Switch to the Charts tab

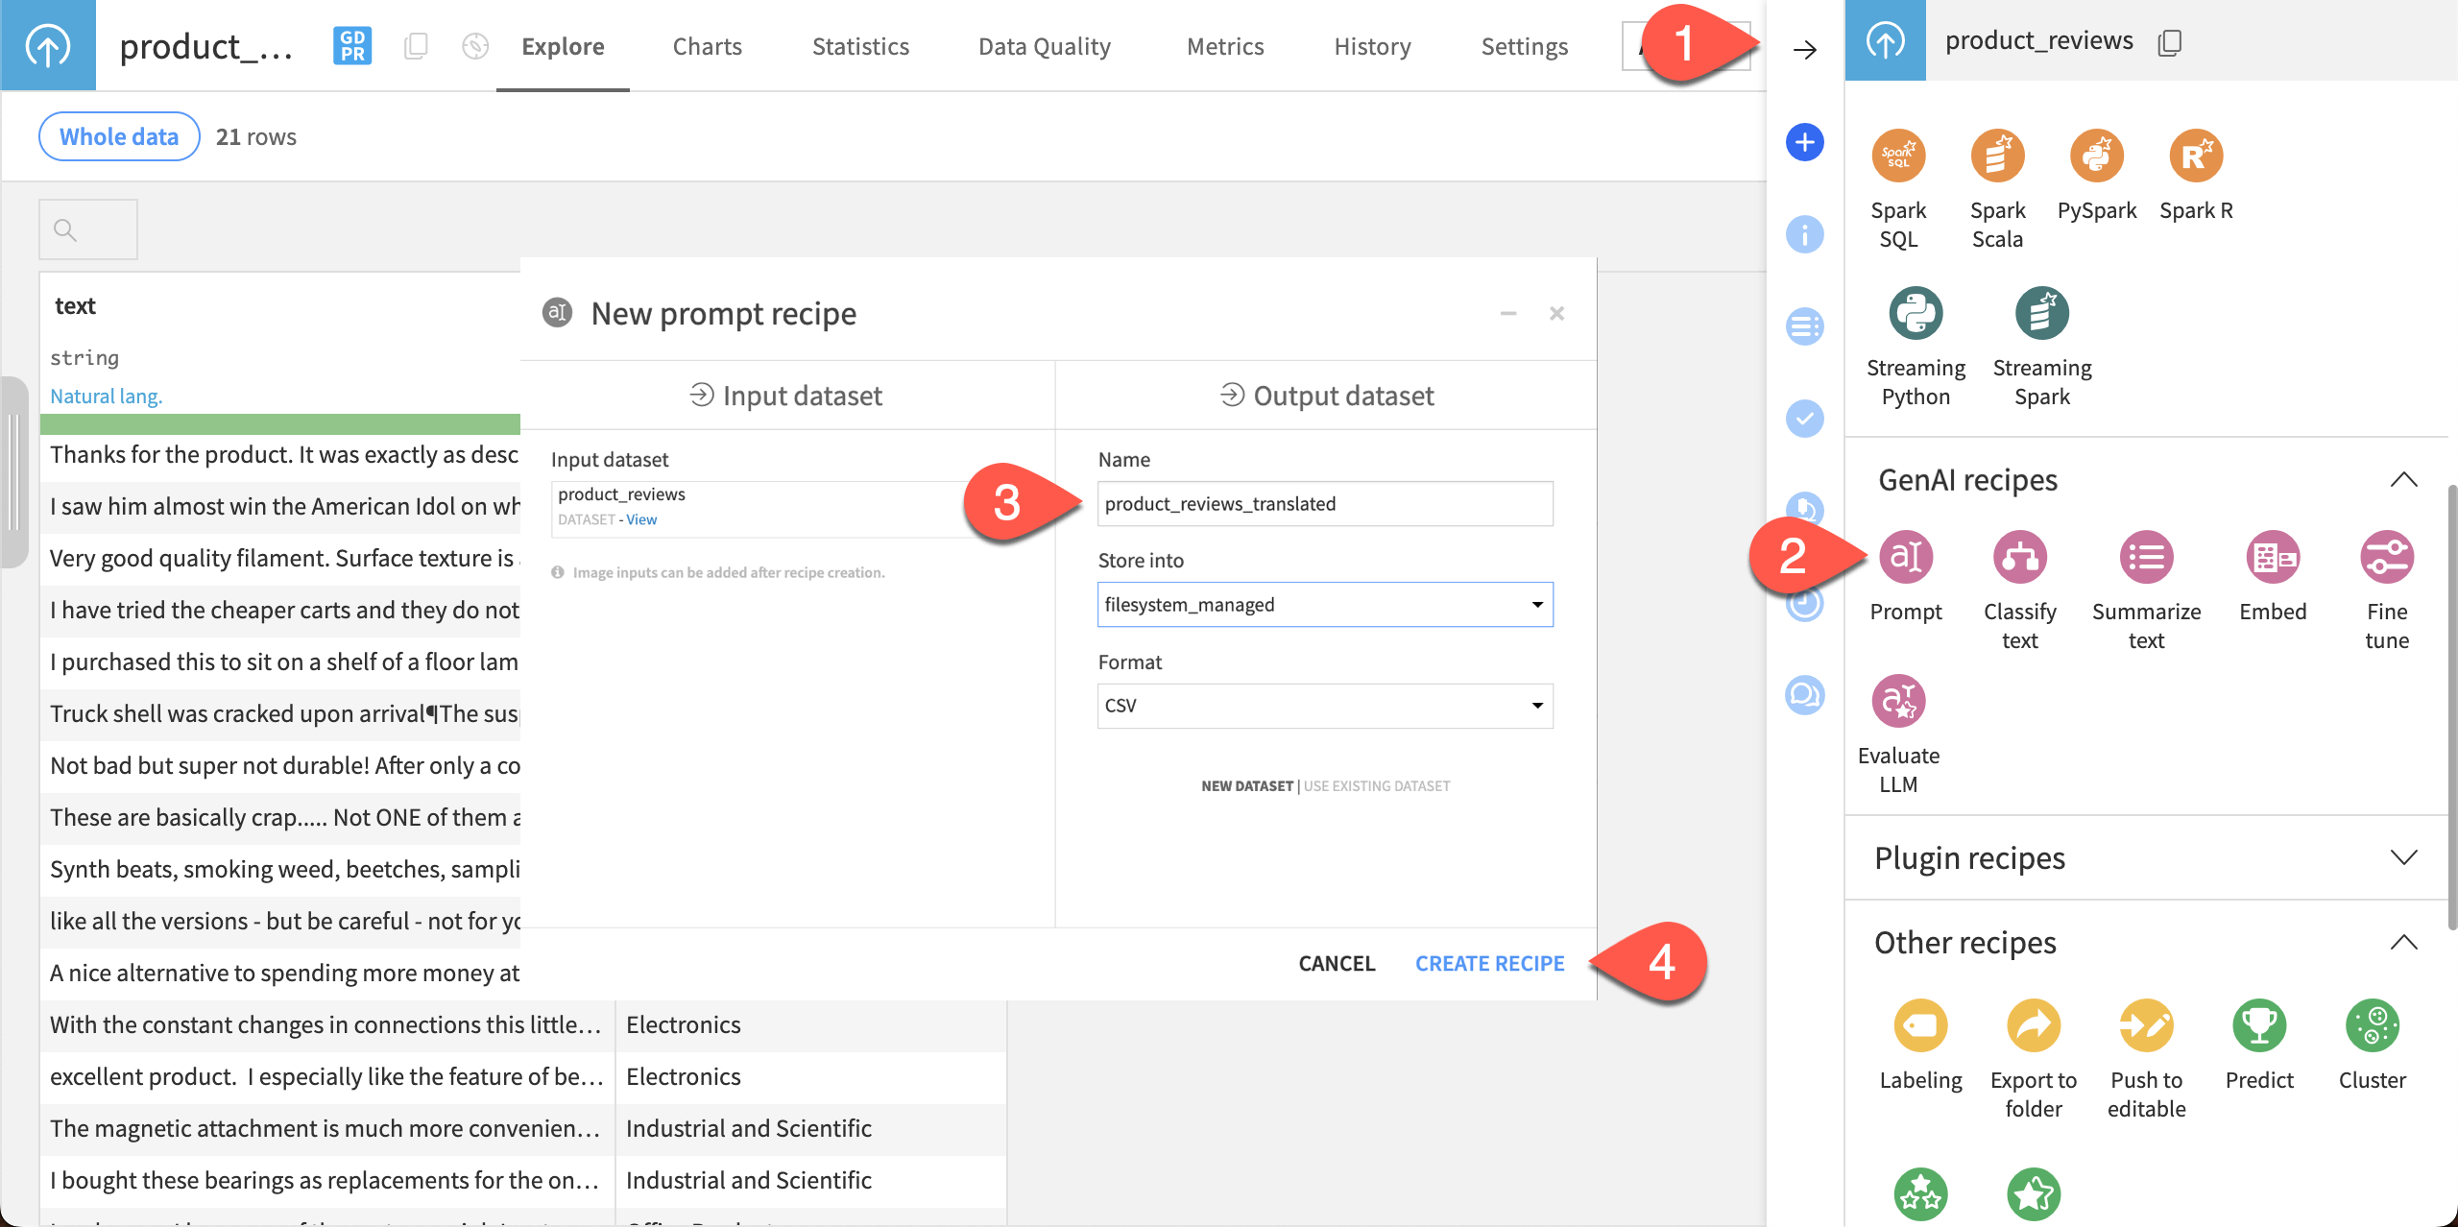pos(708,46)
